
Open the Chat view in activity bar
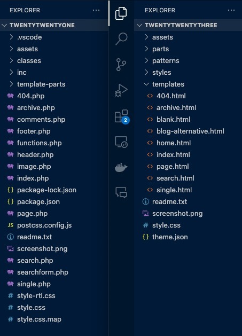pyautogui.click(x=121, y=192)
